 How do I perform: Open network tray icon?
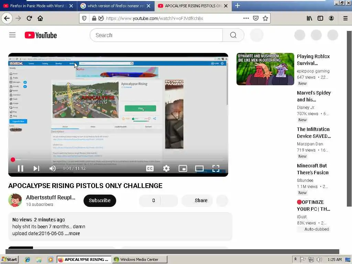click(311, 260)
